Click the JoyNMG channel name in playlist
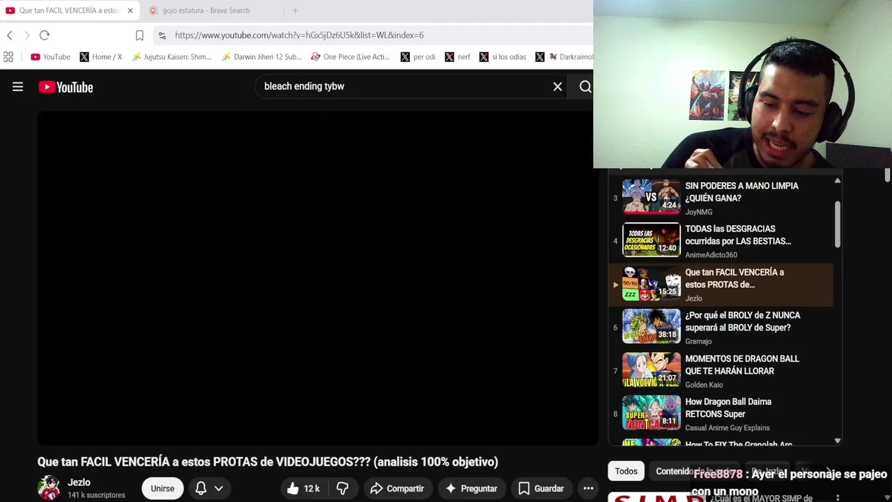892x502 pixels. click(698, 212)
